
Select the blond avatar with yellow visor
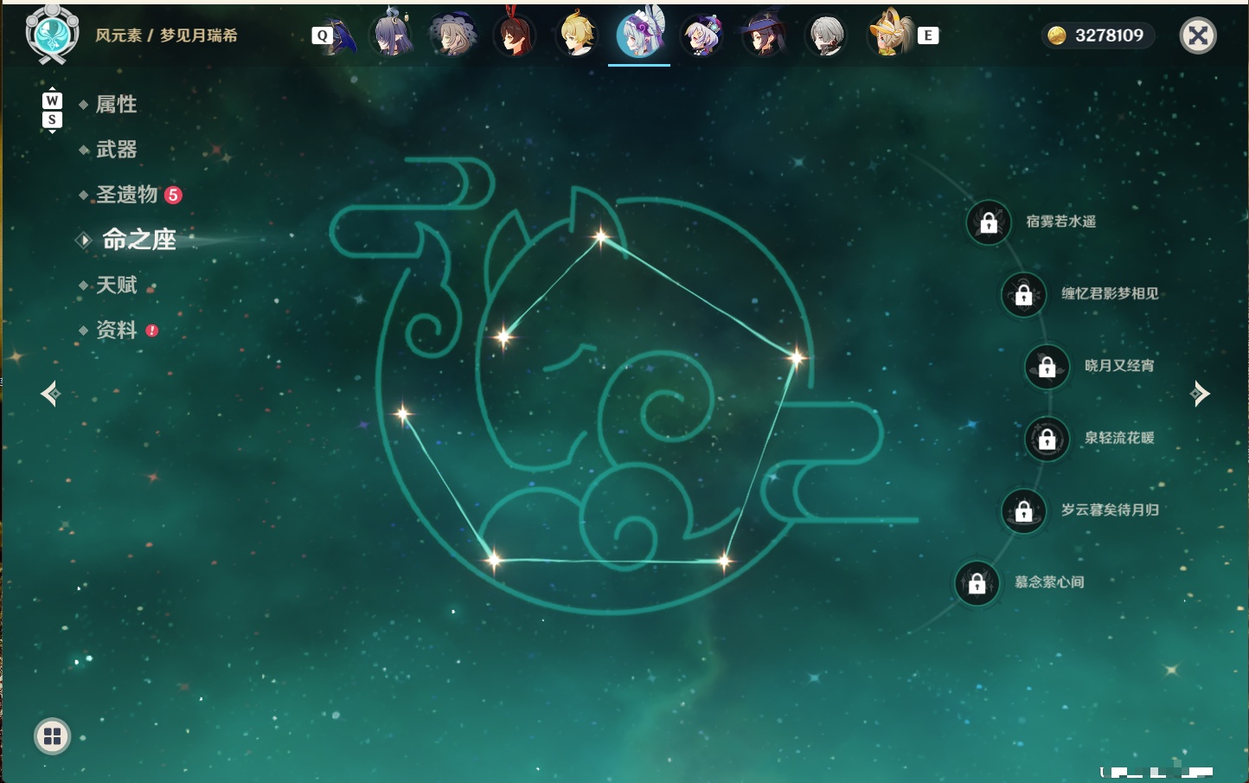click(889, 33)
